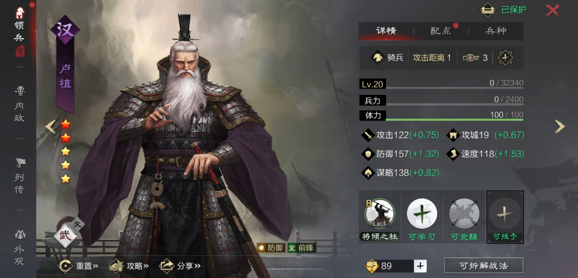578x278 pixels.
Task: Toggle the 已保护 protection lock
Action: pyautogui.click(x=503, y=10)
